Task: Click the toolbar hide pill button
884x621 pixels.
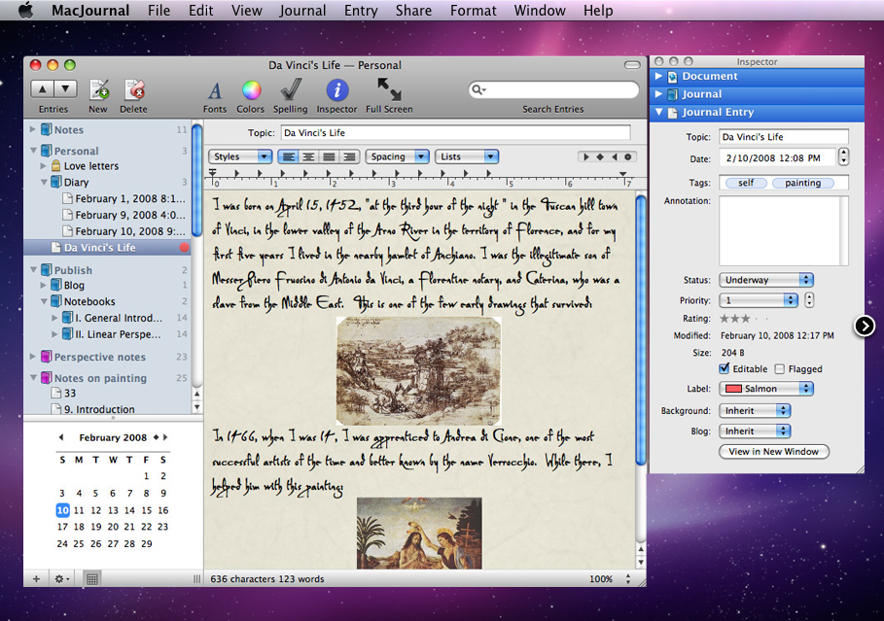Action: 632,65
